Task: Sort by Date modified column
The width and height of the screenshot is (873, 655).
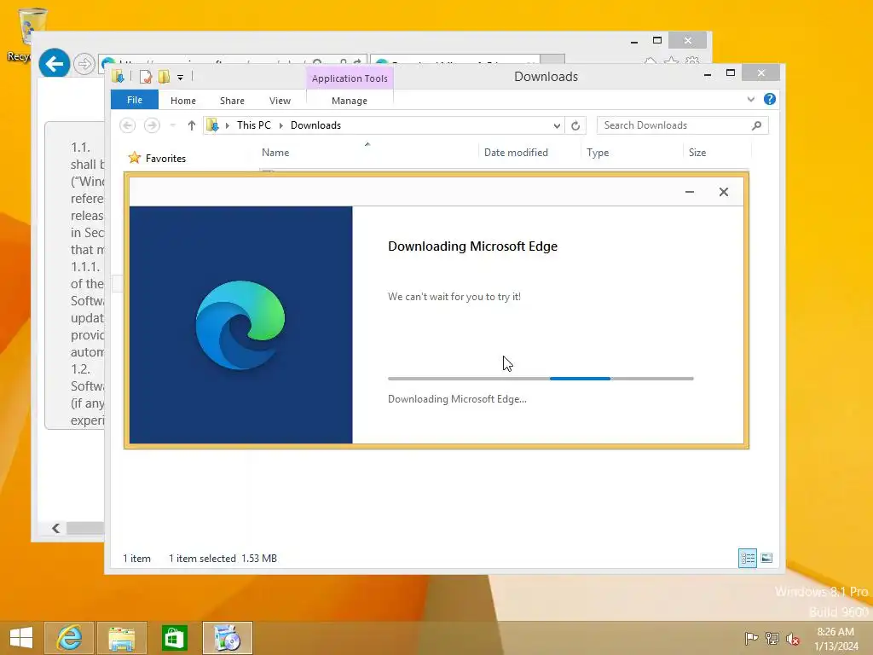Action: 516,153
